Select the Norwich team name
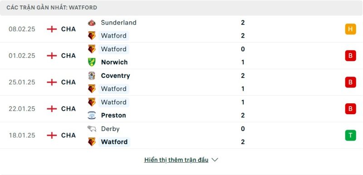 pyautogui.click(x=114, y=62)
